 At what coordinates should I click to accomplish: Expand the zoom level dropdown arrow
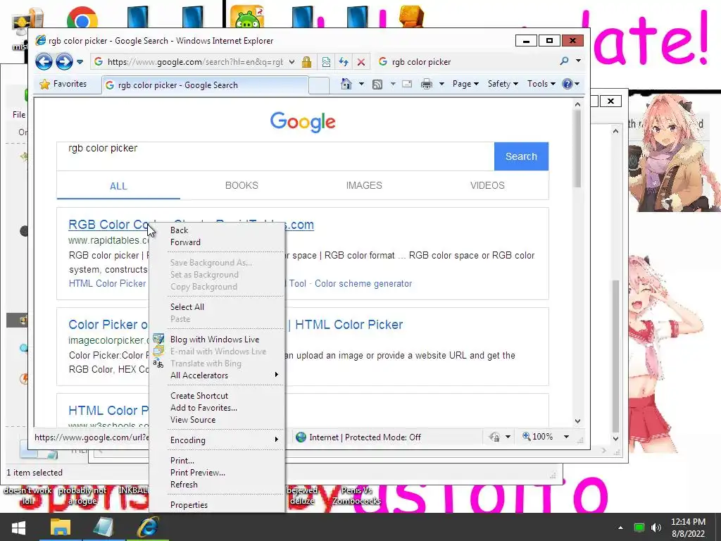567,437
